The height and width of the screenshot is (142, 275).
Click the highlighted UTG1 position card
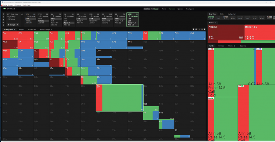pyautogui.click(x=132, y=19)
